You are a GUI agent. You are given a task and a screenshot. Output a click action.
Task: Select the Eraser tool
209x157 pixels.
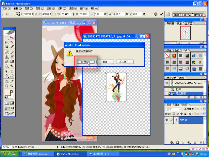tap(6, 62)
